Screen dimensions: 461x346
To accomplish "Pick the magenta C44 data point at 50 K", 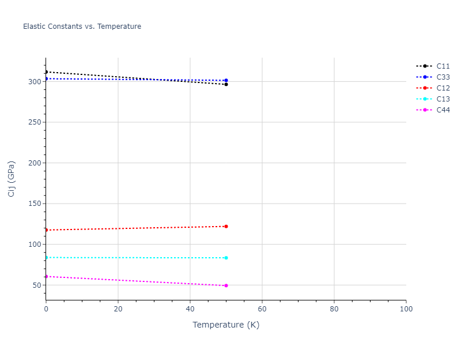I will click(x=226, y=285).
